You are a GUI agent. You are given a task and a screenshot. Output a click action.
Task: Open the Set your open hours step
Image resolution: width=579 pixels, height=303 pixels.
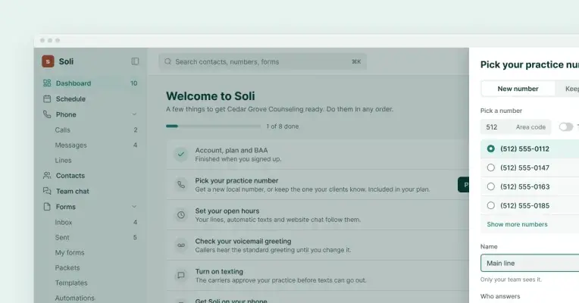coord(318,215)
